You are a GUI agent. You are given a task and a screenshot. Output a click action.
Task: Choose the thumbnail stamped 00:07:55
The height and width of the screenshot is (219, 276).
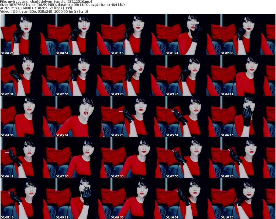[193, 158]
